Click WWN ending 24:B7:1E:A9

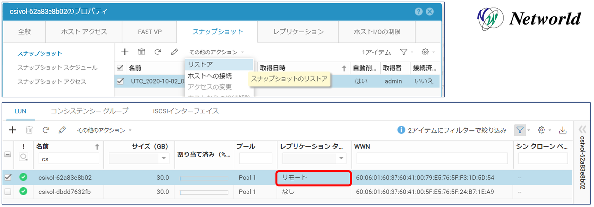424,191
